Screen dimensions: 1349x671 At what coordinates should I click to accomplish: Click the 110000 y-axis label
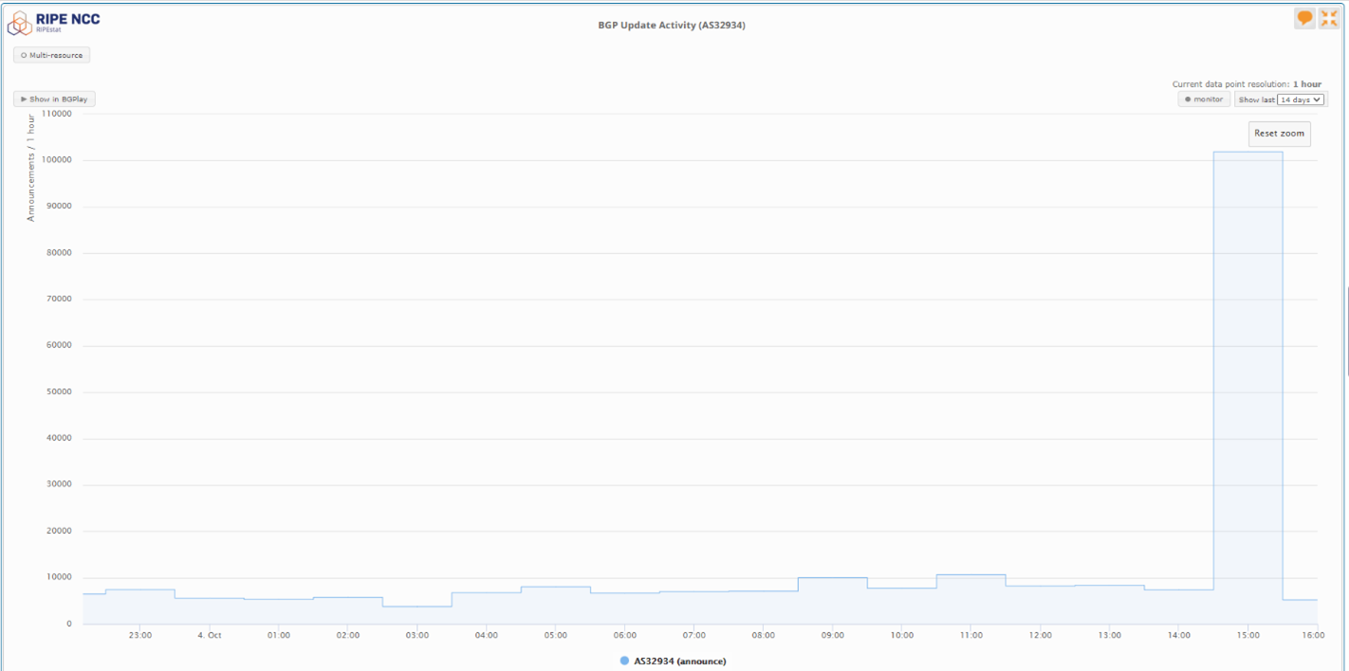tap(55, 114)
